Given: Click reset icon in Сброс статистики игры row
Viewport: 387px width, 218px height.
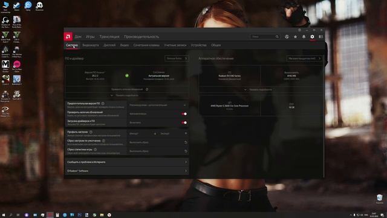Looking at the screenshot, I should (186, 151).
